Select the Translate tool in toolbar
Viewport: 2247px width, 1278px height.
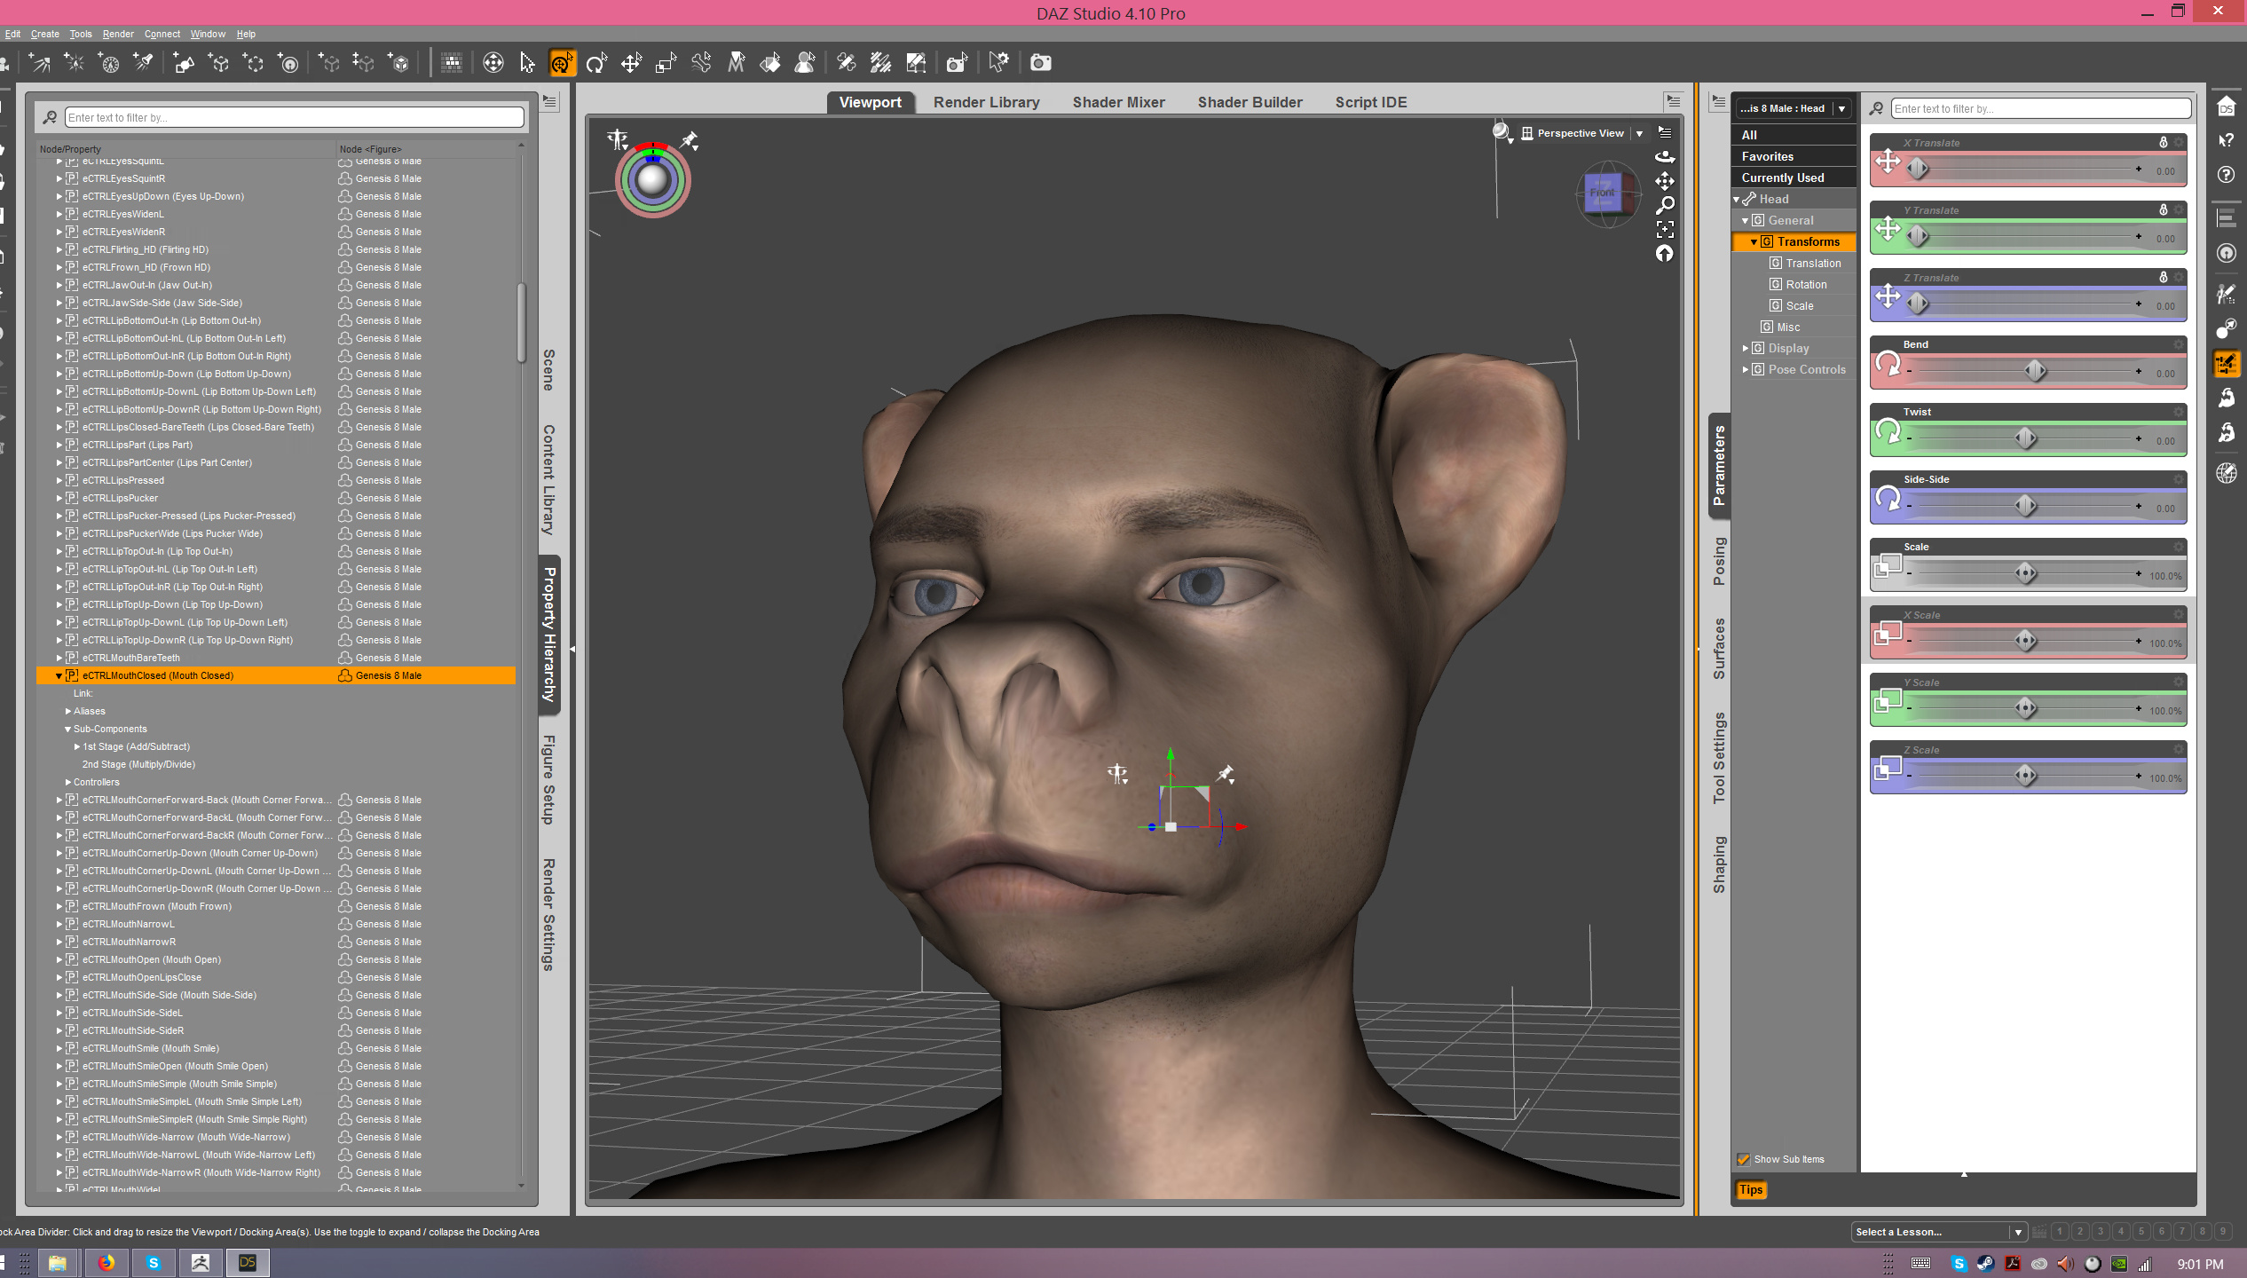coord(631,63)
